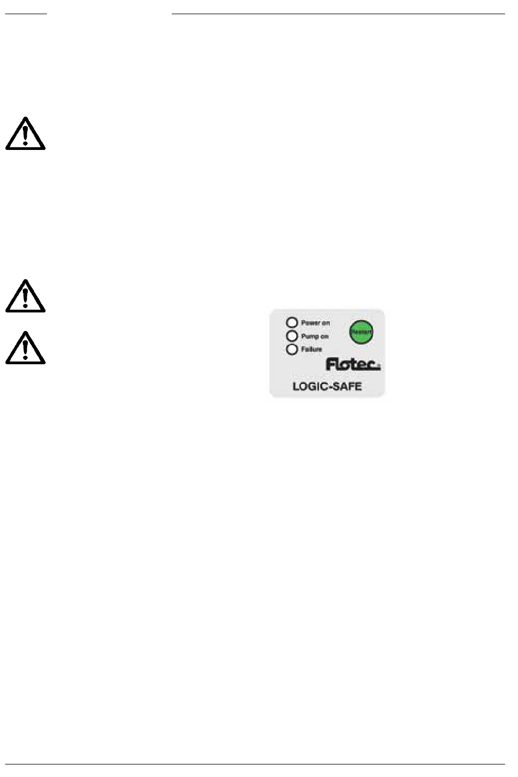This screenshot has width=518, height=777.
Task: Click the long header rule at top
Action: [339, 14]
